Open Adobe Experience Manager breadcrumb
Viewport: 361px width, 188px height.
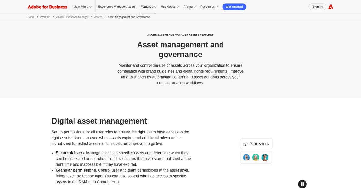72,17
